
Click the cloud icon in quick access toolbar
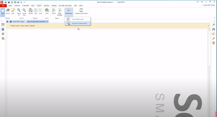pos(9,2)
